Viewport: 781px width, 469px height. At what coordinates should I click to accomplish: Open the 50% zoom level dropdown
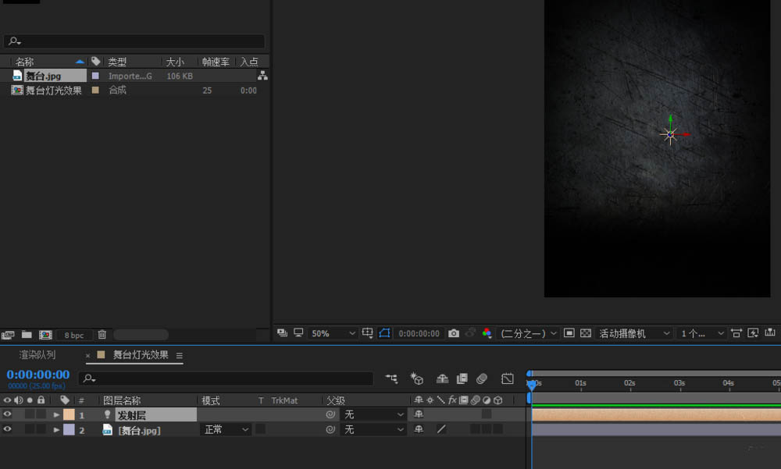pos(333,333)
